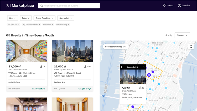Click Redo search in map area
The image size is (197, 111).
coord(116,47)
